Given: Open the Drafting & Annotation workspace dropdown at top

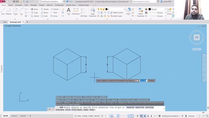Looking at the screenshot, I should click(x=51, y=1).
